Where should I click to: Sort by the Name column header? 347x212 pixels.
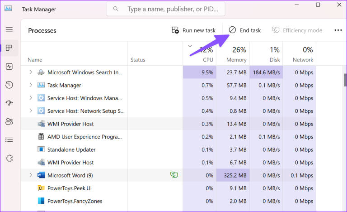point(35,60)
